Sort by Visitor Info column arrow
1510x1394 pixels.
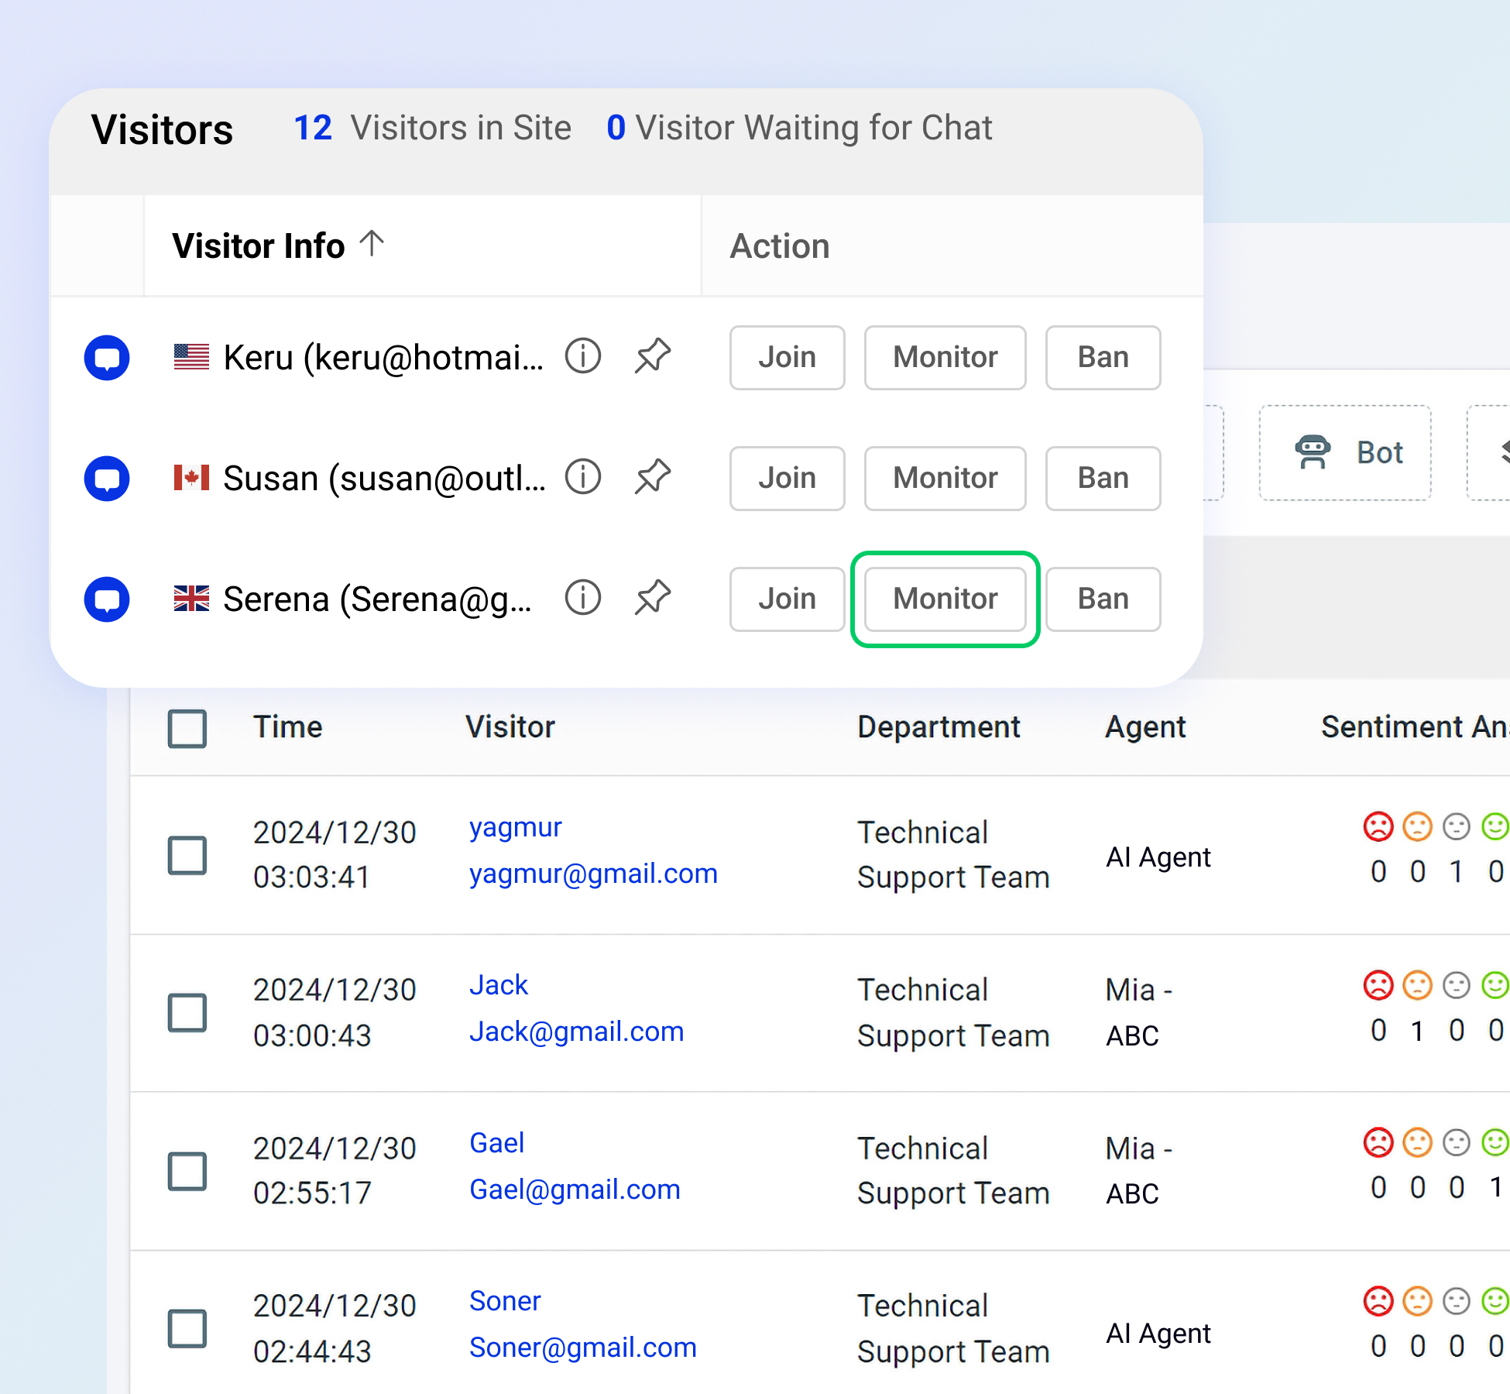[372, 243]
